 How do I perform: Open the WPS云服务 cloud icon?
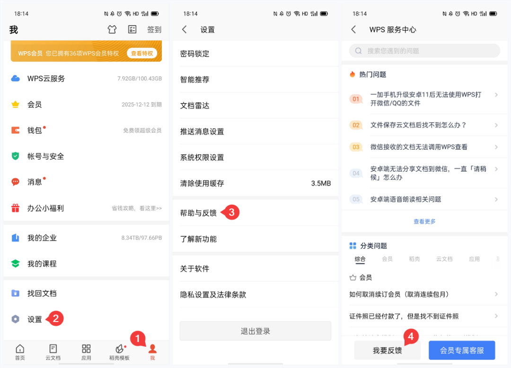click(x=15, y=78)
